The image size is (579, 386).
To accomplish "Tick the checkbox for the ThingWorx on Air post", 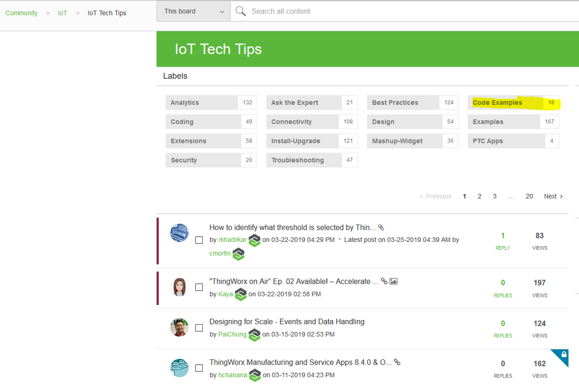I will [x=199, y=287].
